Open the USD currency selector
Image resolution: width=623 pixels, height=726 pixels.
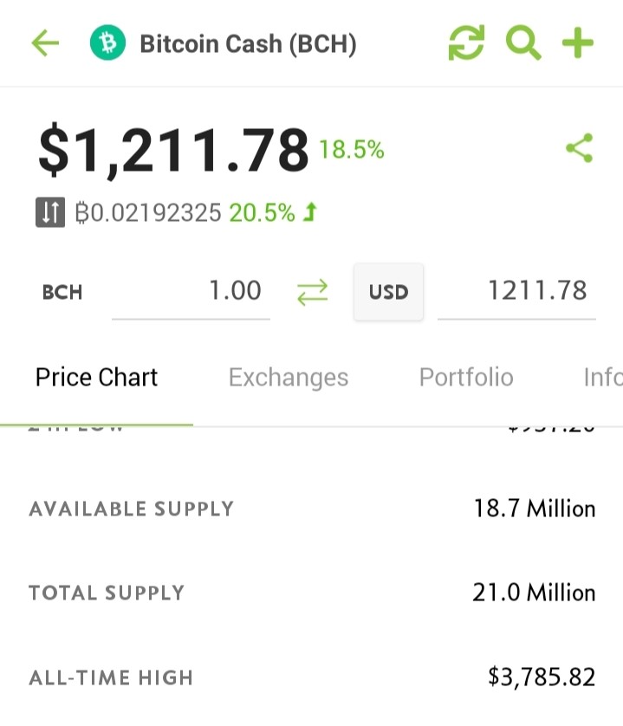[388, 292]
